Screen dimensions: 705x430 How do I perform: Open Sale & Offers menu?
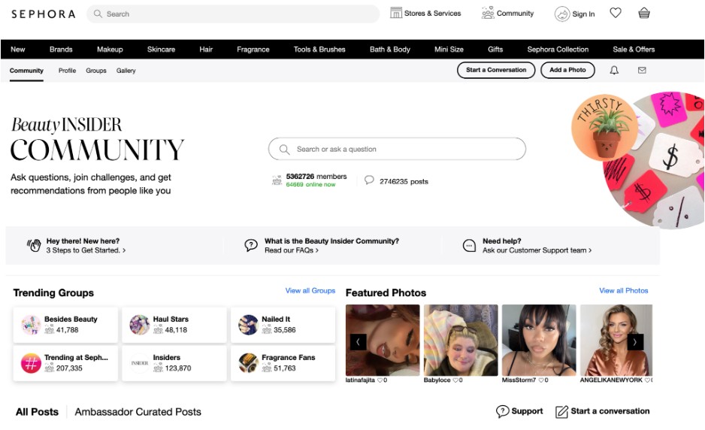coord(634,50)
